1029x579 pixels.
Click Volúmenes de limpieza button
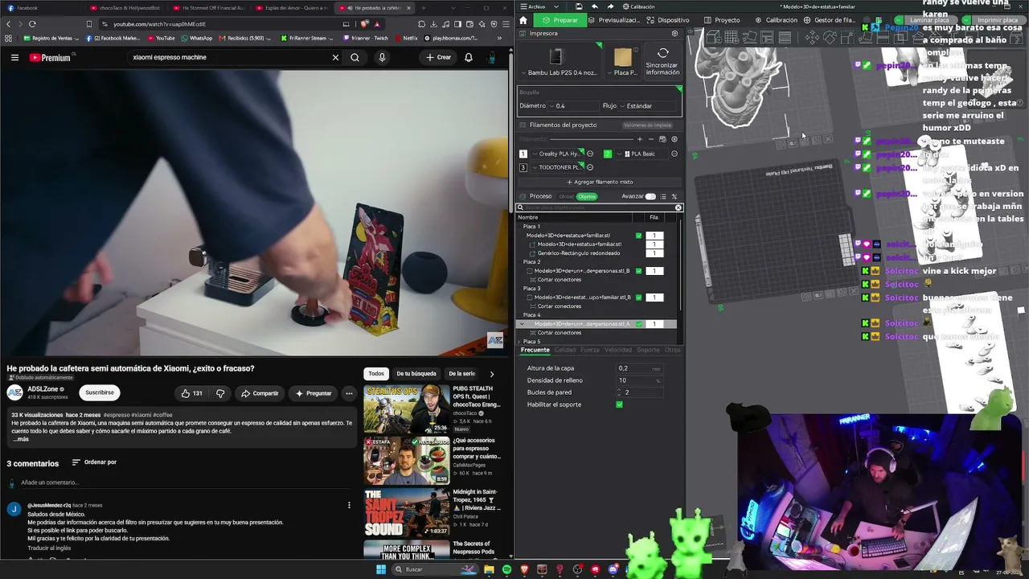[x=647, y=125]
